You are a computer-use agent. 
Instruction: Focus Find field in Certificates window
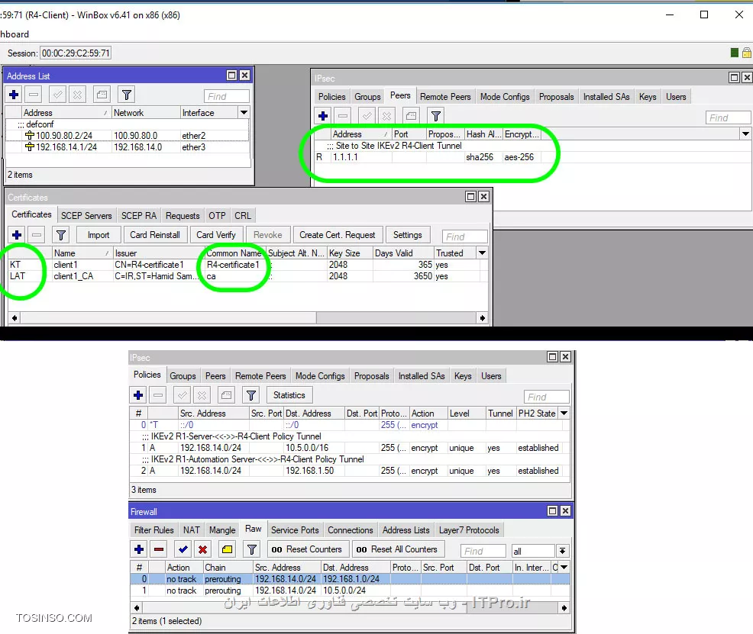464,237
